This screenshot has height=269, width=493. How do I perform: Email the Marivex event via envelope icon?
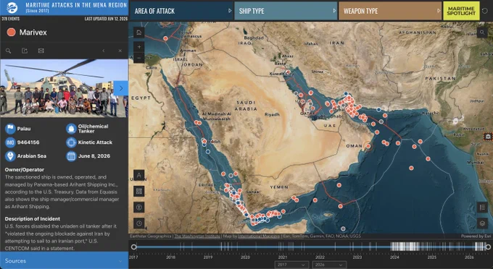click(x=41, y=51)
